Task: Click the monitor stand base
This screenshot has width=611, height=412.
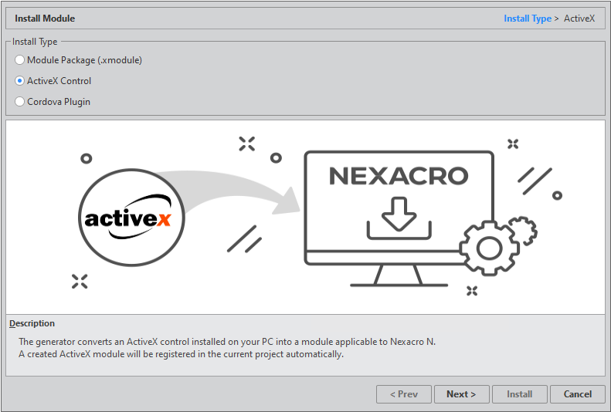Action: click(x=399, y=282)
